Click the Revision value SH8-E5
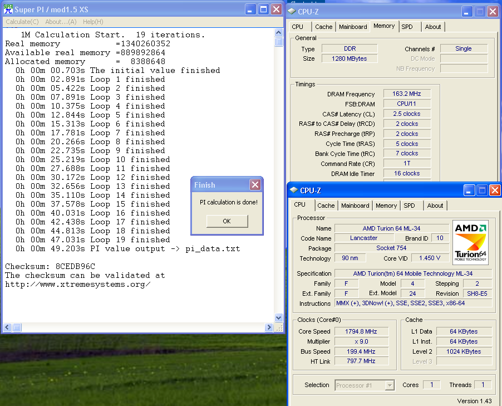 pos(478,294)
